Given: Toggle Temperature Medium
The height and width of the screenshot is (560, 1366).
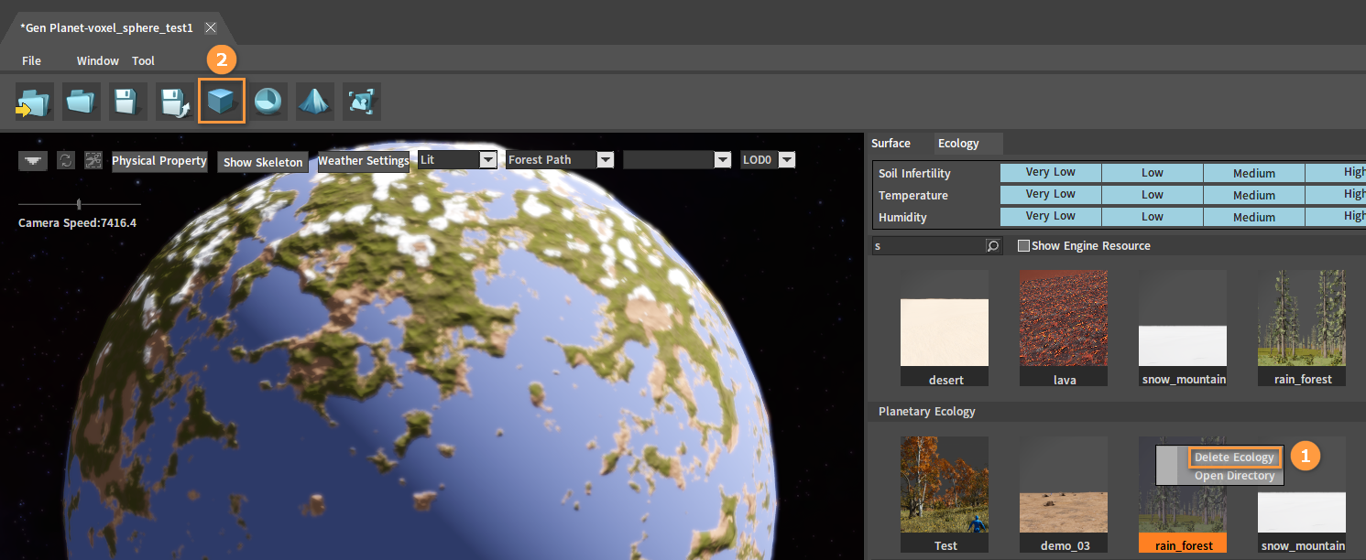Looking at the screenshot, I should [x=1253, y=194].
